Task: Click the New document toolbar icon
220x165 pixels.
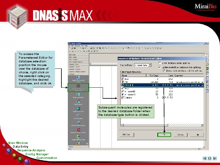Action: 70,48
